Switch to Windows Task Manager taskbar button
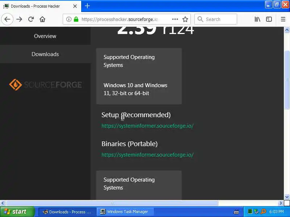The height and width of the screenshot is (217, 290). pos(126,212)
